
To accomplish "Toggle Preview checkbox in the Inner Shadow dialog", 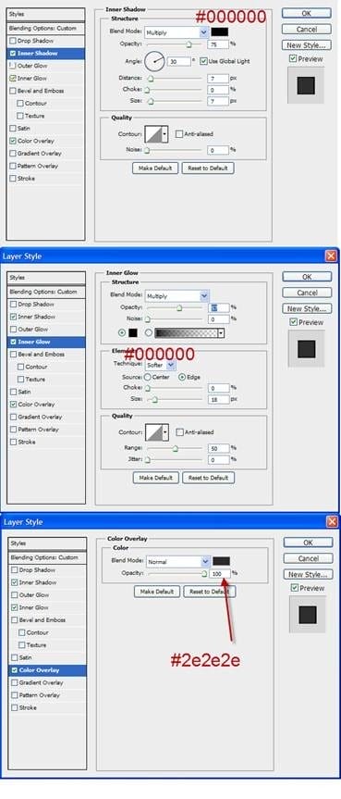I will (x=293, y=58).
